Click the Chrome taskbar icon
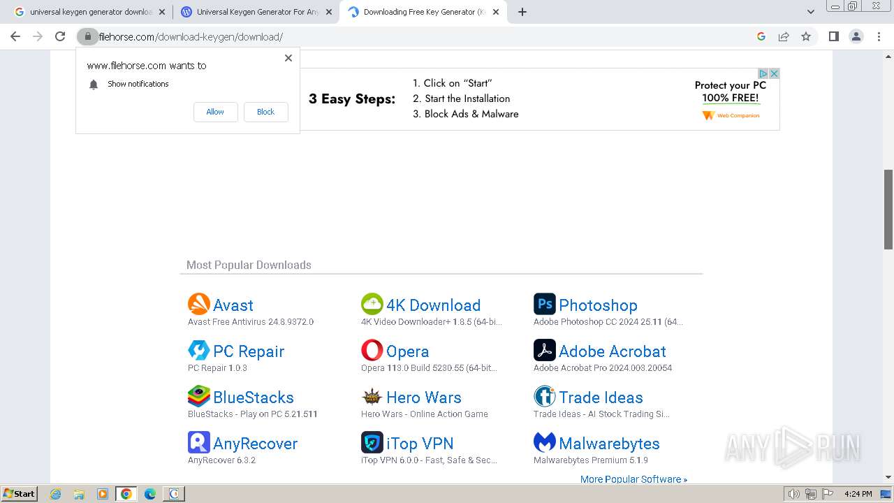This screenshot has width=894, height=503. click(x=126, y=494)
